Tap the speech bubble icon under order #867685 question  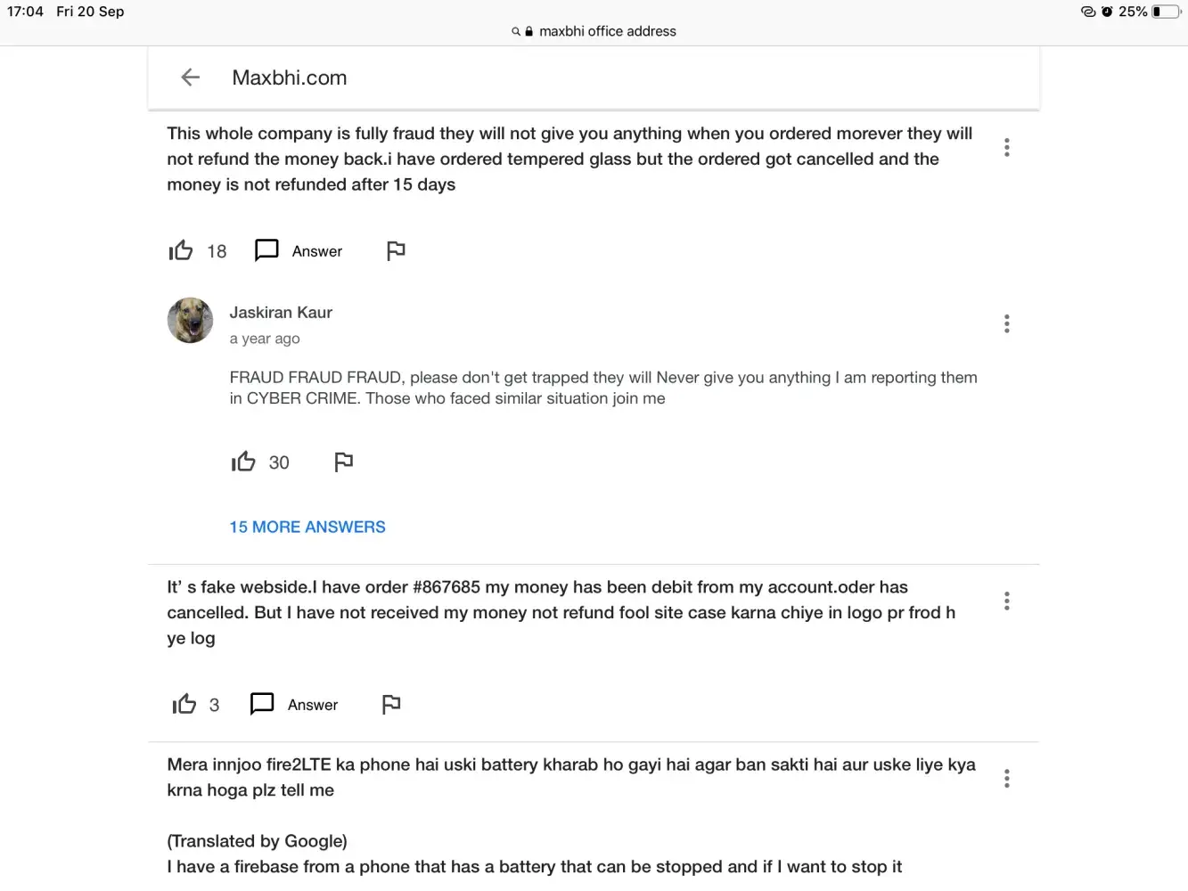coord(262,704)
